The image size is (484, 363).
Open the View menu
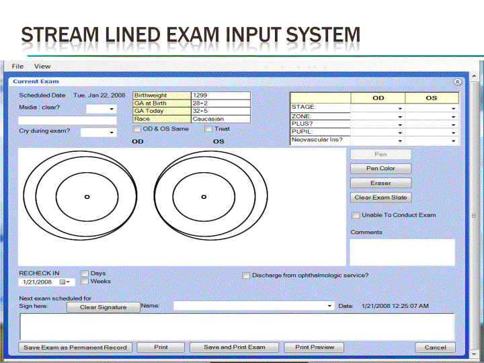point(42,66)
